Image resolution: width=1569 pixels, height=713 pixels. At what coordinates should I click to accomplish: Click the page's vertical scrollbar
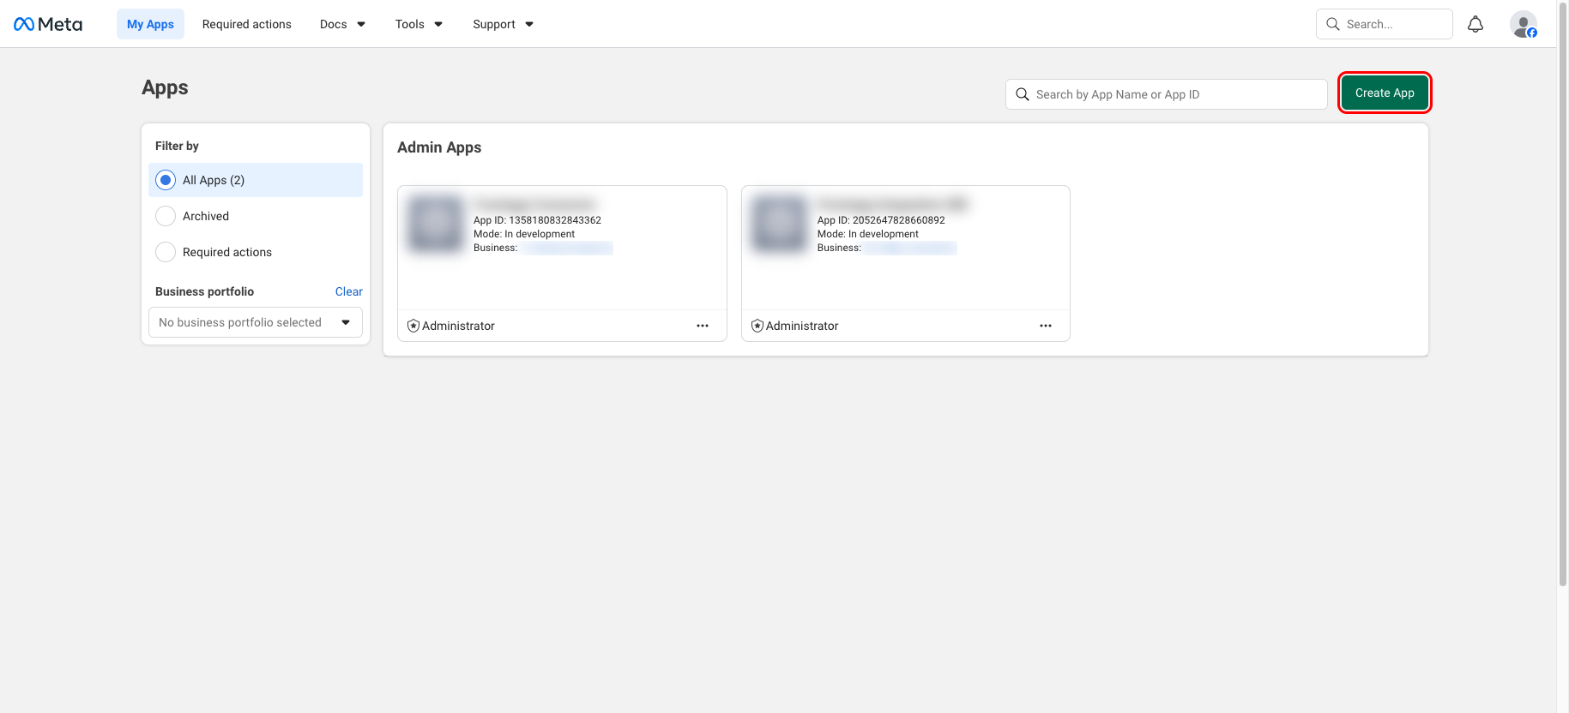[1563, 296]
